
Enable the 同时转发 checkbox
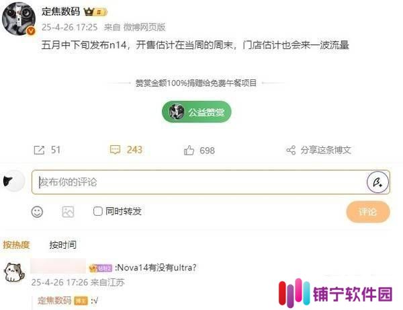(97, 211)
